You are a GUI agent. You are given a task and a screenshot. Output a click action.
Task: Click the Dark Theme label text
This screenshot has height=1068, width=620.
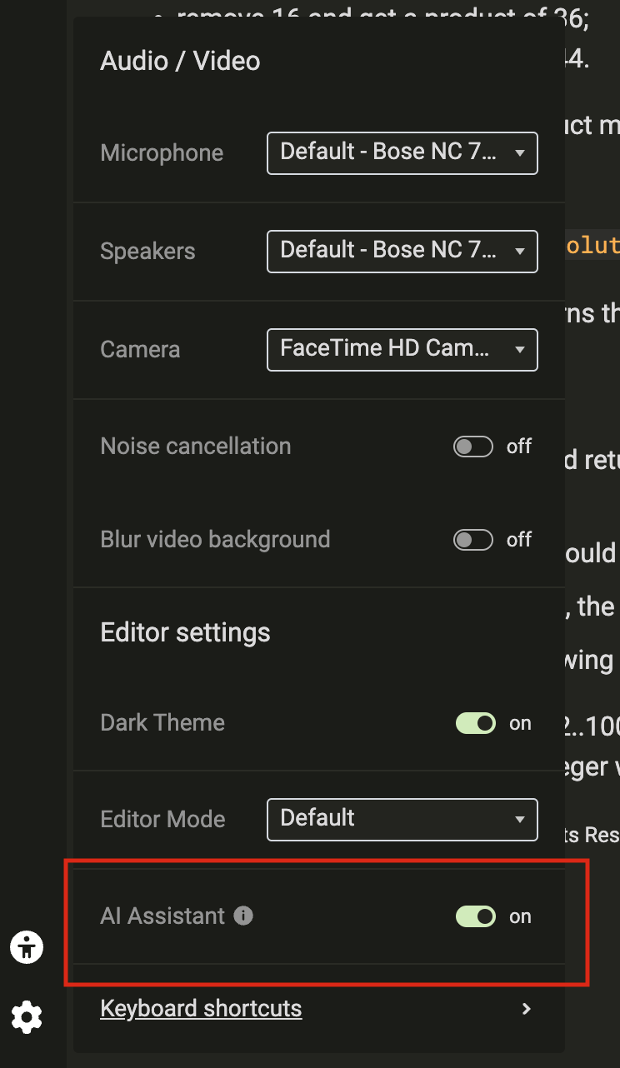pyautogui.click(x=162, y=723)
